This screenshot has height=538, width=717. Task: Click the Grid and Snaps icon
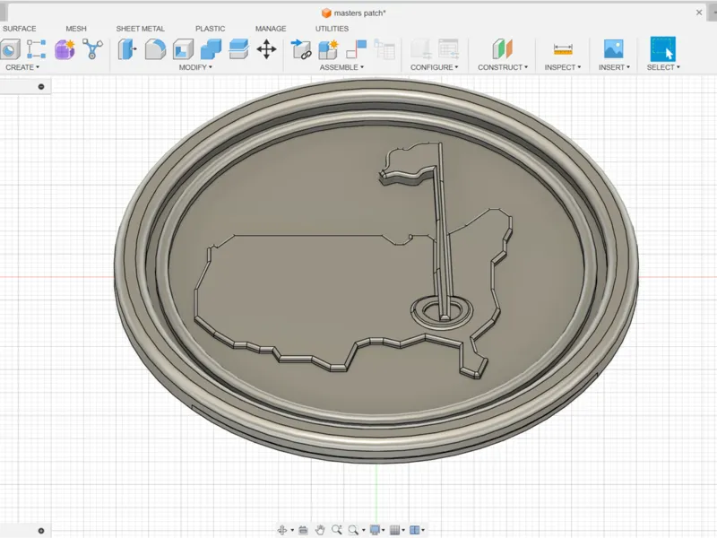(x=394, y=530)
